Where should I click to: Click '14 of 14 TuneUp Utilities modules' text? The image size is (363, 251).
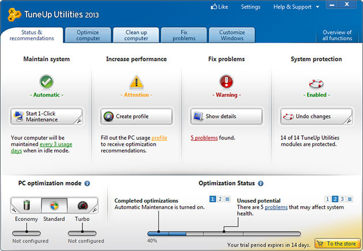310,141
